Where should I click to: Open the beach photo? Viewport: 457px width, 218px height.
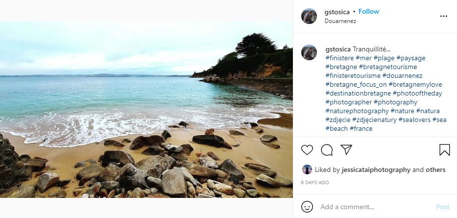pyautogui.click(x=146, y=109)
